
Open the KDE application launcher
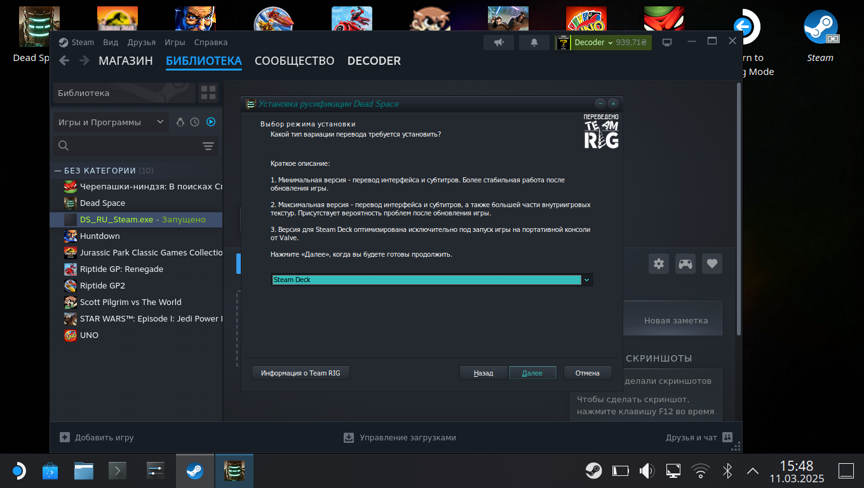click(18, 471)
